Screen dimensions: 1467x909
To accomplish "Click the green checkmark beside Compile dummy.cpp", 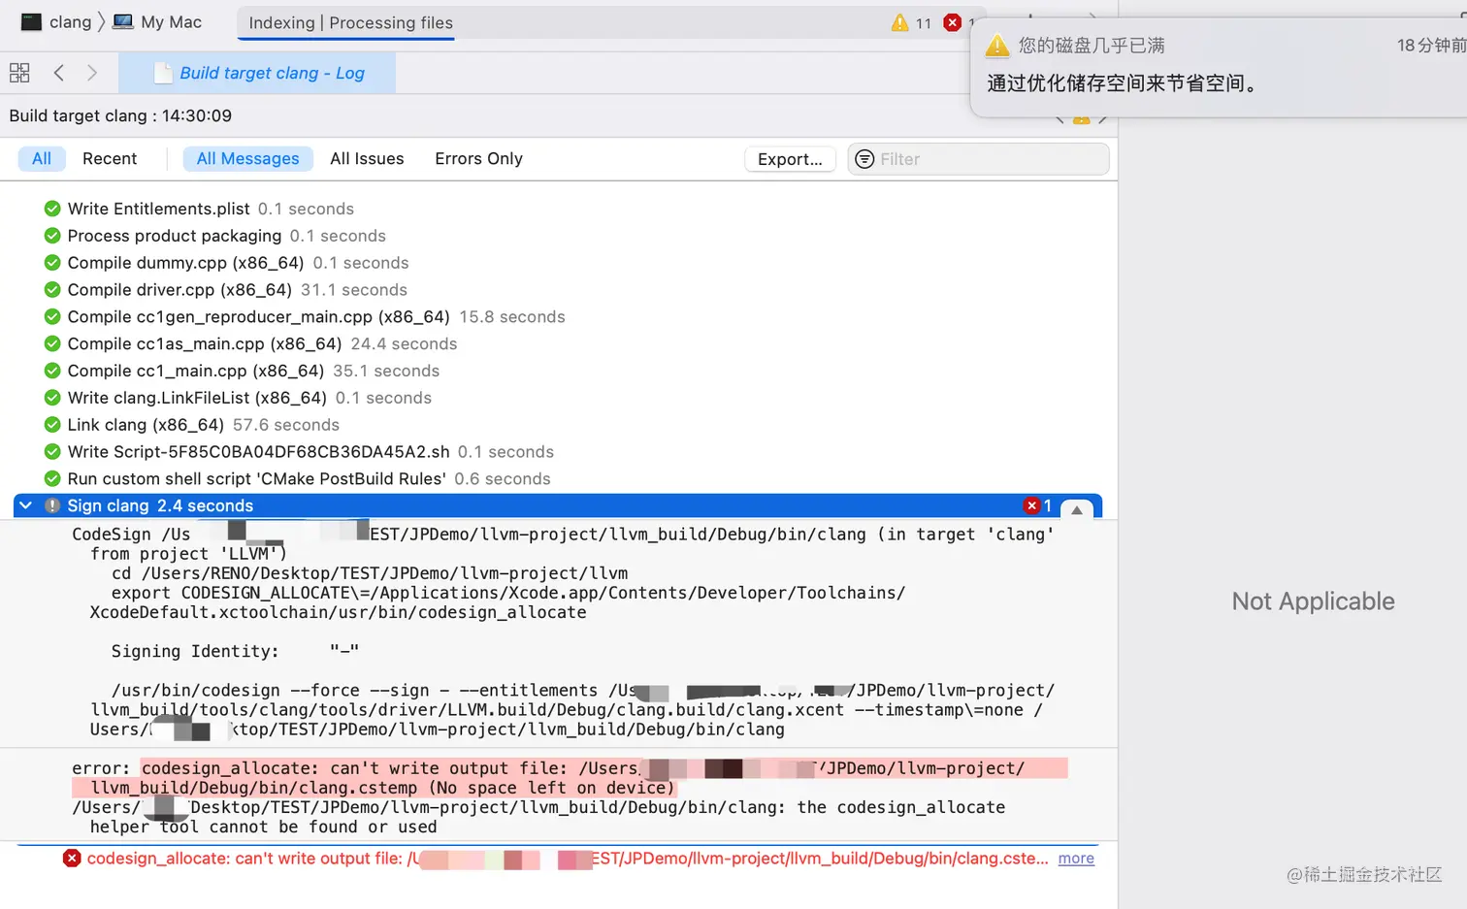I will pos(52,263).
